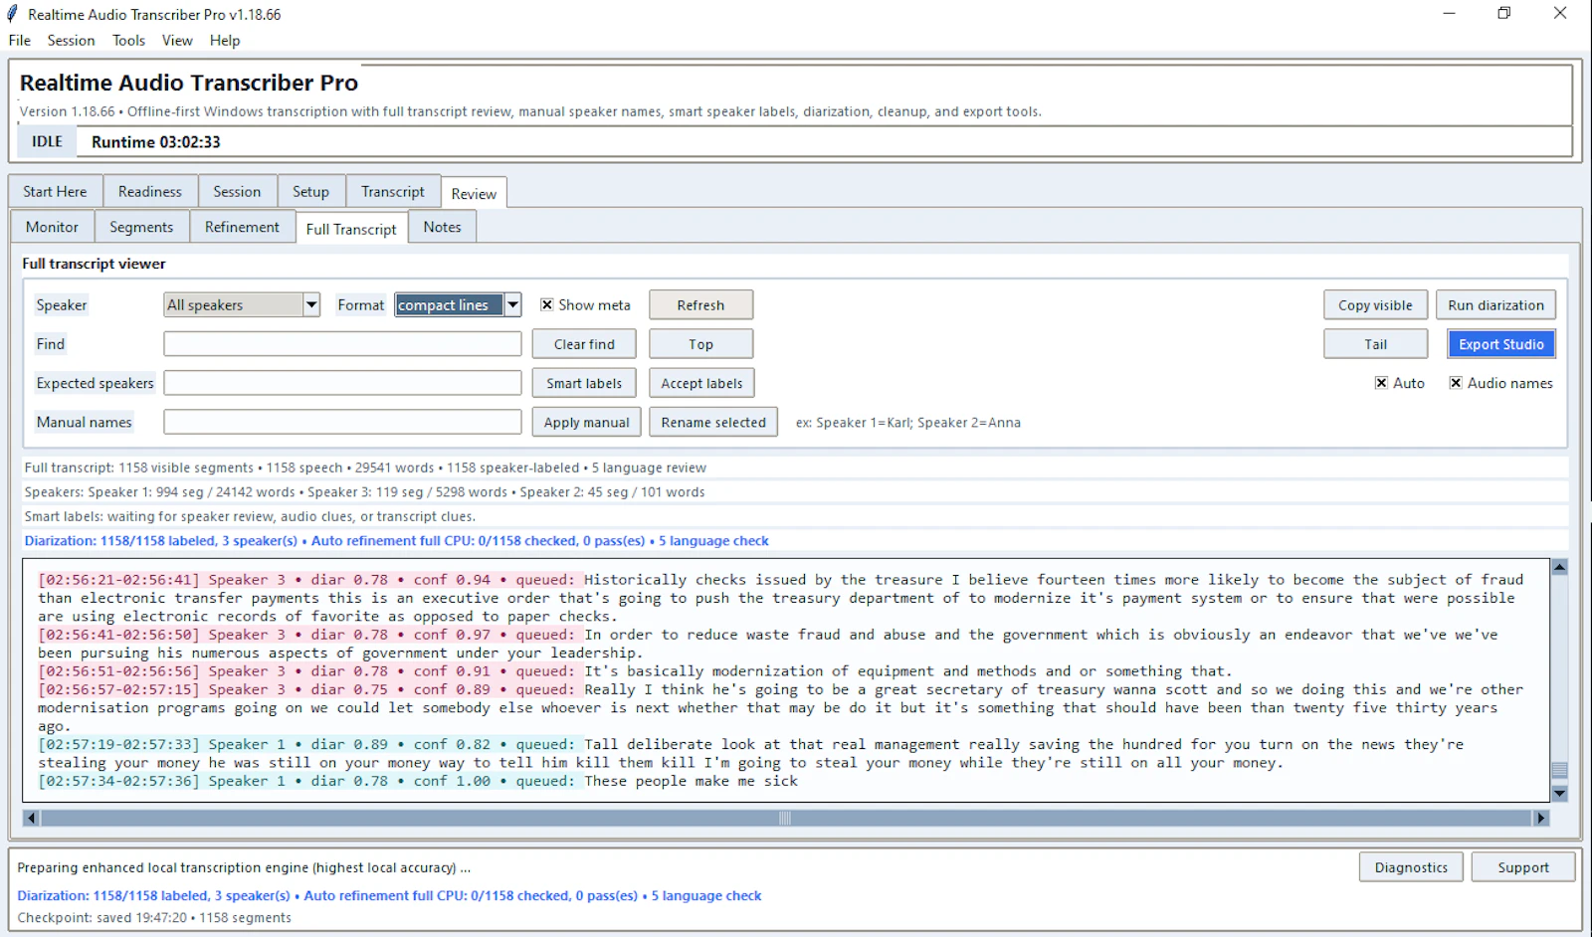The width and height of the screenshot is (1592, 937).
Task: Open the File menu
Action: (20, 41)
